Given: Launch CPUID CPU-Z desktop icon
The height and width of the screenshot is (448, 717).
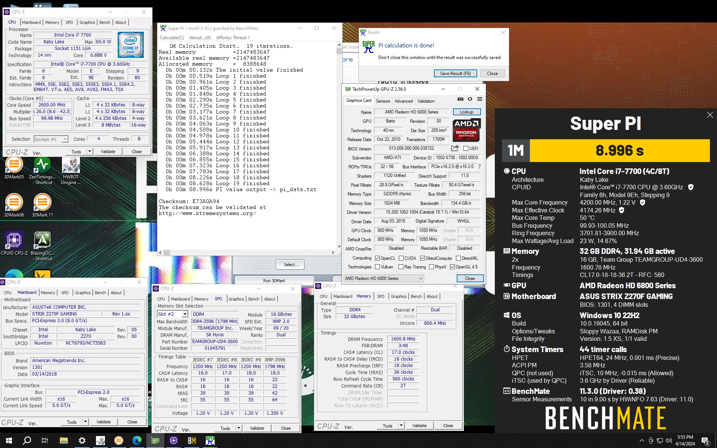Looking at the screenshot, I should coord(14,243).
